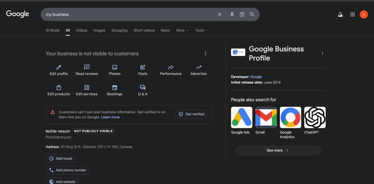Switch to Shopping tab
This screenshot has height=184, width=374.
click(119, 31)
